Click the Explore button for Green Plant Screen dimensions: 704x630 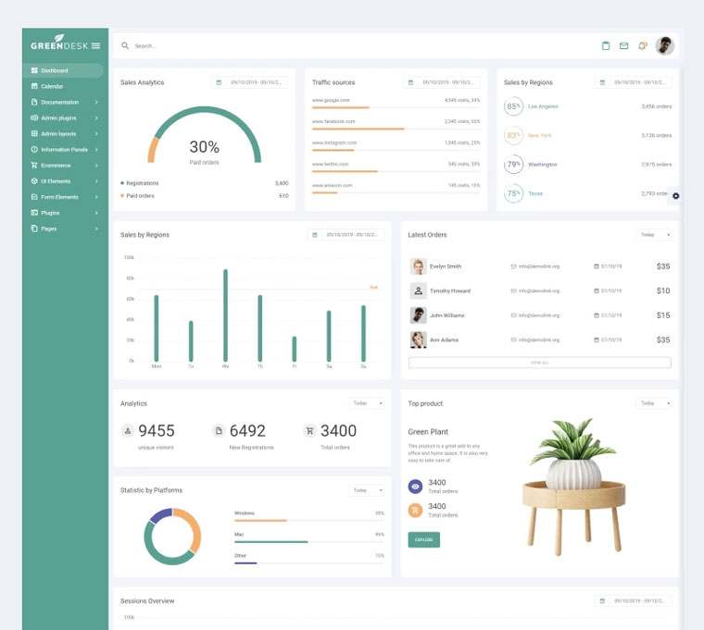coord(423,539)
